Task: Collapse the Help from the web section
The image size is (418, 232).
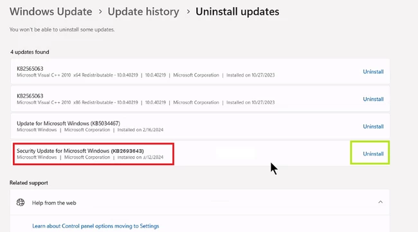Action: [381, 202]
